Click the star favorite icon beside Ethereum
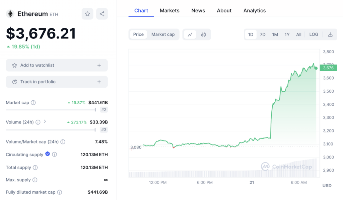This screenshot has height=200, width=343. [x=87, y=14]
